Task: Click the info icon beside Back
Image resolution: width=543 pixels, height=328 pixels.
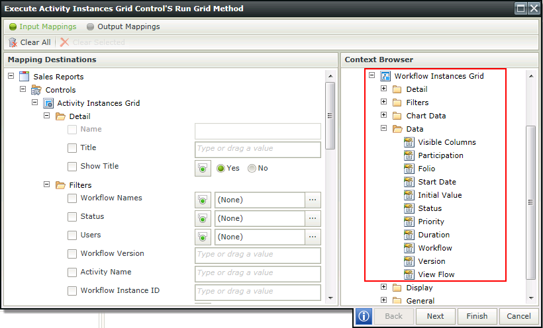Action: click(364, 316)
